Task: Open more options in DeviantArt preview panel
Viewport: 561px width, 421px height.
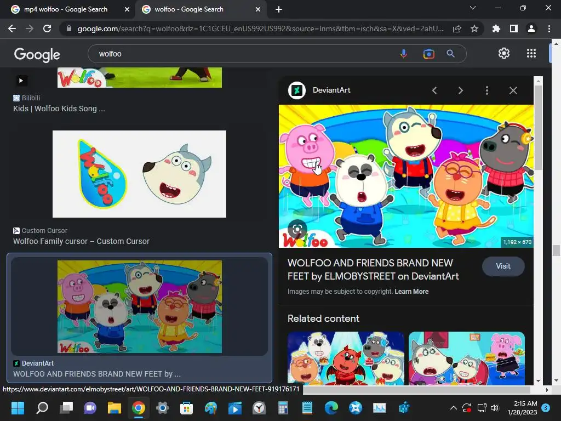Action: tap(486, 90)
